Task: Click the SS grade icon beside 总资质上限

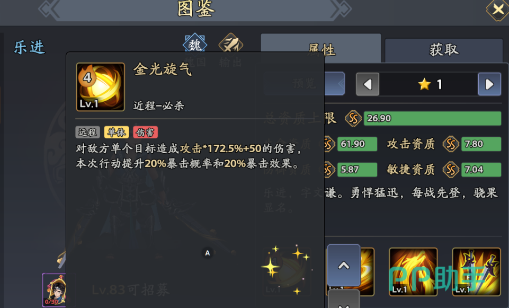Action: tap(353, 118)
